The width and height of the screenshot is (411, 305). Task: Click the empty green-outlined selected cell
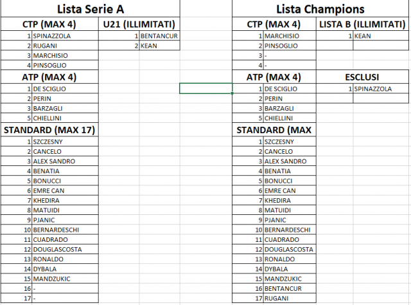(205, 89)
